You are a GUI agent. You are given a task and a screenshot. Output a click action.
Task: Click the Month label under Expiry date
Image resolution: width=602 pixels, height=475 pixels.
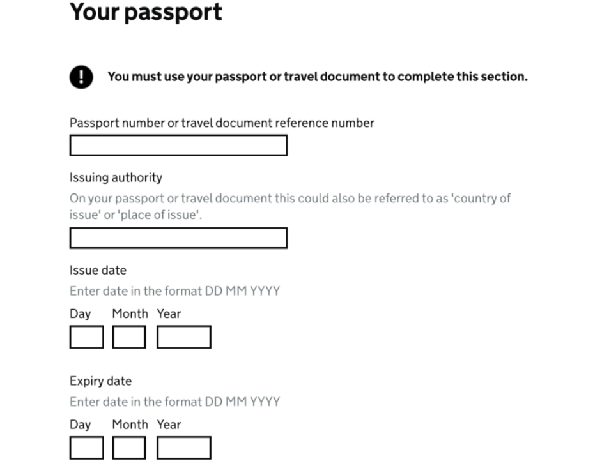(130, 425)
